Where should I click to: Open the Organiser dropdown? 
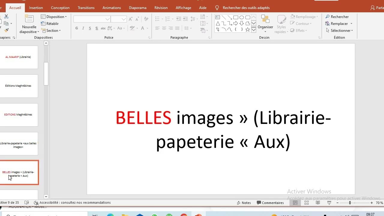point(265,24)
